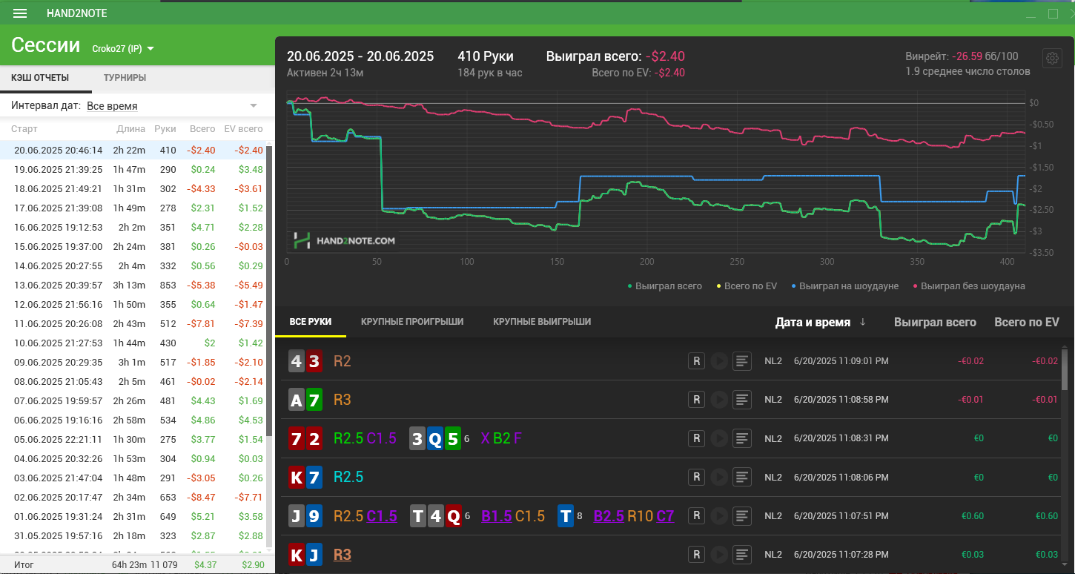The height and width of the screenshot is (574, 1075).
Task: Toggle the 'Выиграл без шоудауна' line
Action: click(x=969, y=286)
